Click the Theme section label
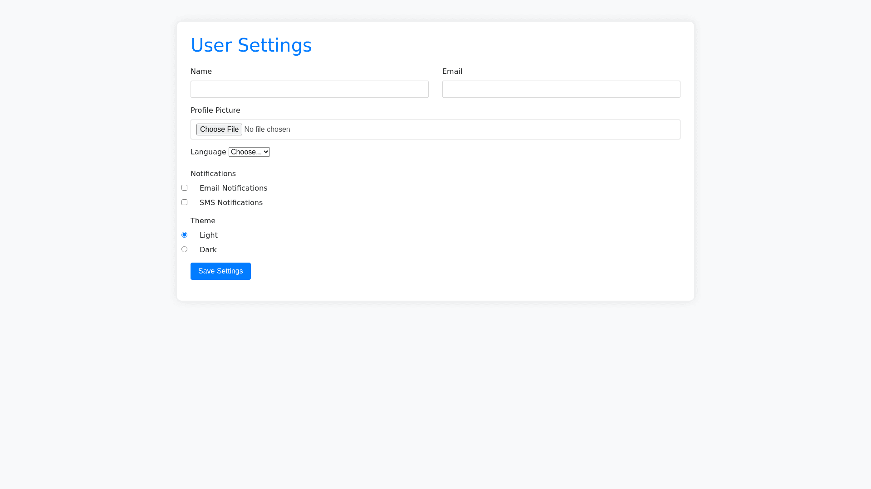This screenshot has width=871, height=489. click(x=203, y=221)
